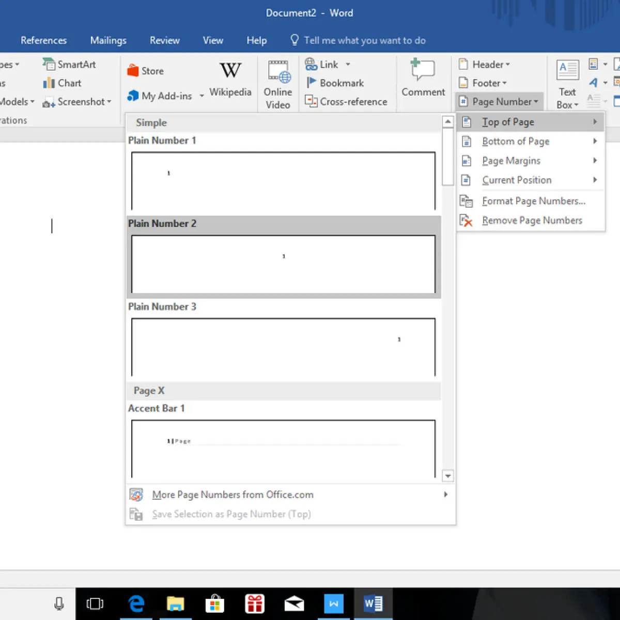620x620 pixels.
Task: Open the Header menu
Action: tap(484, 65)
